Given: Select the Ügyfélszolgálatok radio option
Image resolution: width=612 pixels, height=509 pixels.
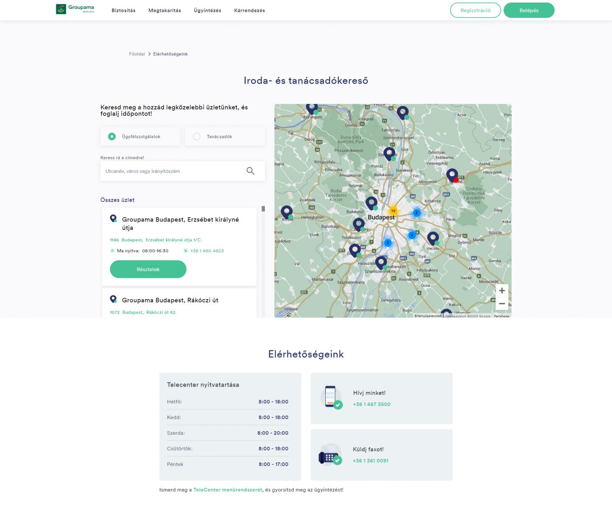Looking at the screenshot, I should click(111, 136).
